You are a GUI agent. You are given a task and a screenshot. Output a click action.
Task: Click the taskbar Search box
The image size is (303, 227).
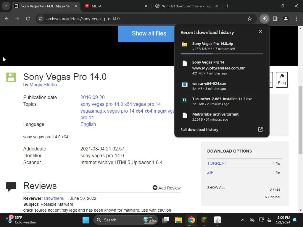coord(125,220)
